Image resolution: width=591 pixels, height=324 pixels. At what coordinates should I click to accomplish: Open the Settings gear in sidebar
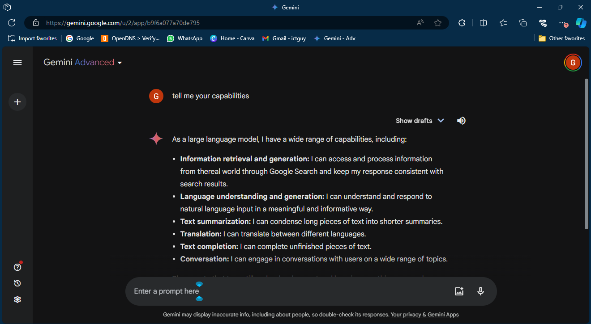coord(17,299)
